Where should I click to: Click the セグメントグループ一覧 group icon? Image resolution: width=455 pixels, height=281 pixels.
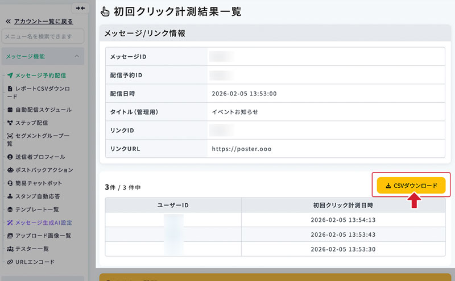[x=10, y=136]
